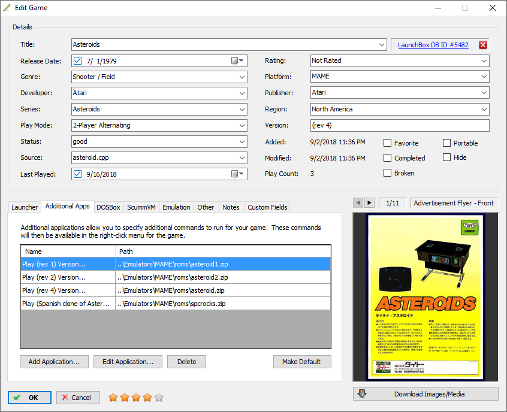Show the next image with right arrow
Screen dimensions: 507x412
point(370,202)
